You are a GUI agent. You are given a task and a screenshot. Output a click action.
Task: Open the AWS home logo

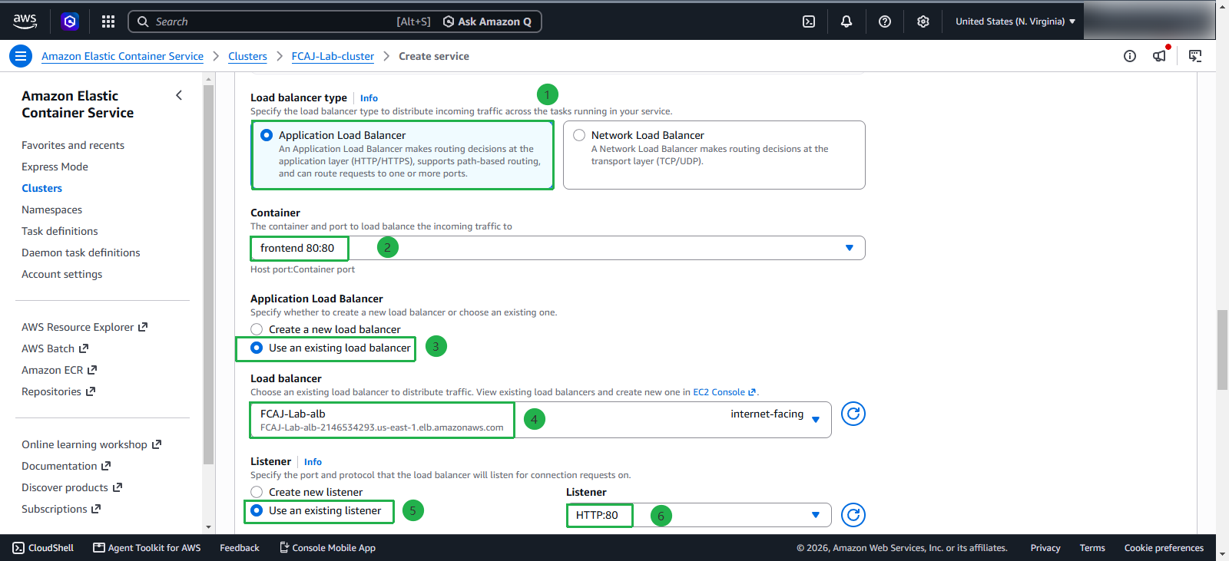25,21
